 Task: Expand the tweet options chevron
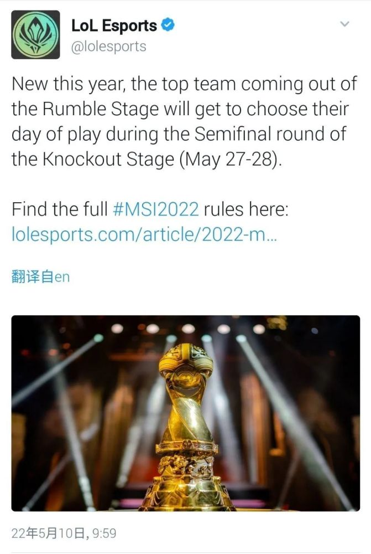tap(344, 24)
